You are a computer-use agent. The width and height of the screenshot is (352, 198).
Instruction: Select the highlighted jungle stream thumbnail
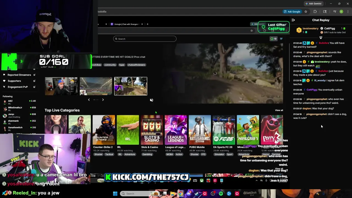click(131, 86)
